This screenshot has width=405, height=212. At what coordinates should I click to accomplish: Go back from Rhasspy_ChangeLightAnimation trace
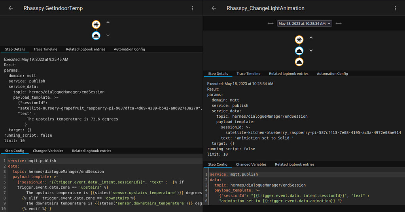tap(214, 8)
